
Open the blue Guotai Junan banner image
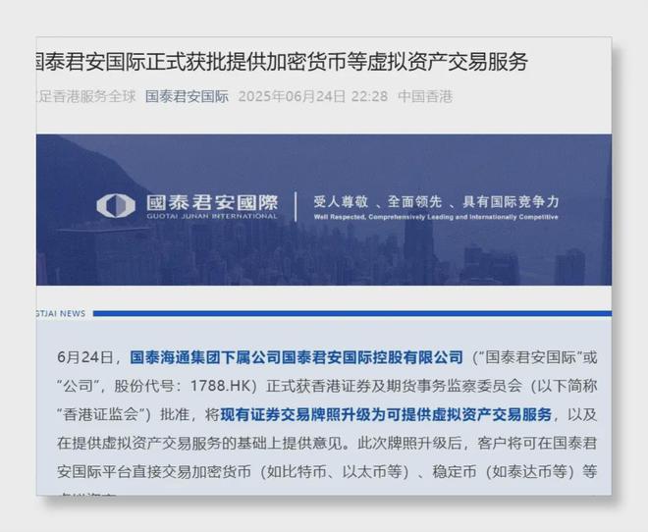click(x=324, y=210)
